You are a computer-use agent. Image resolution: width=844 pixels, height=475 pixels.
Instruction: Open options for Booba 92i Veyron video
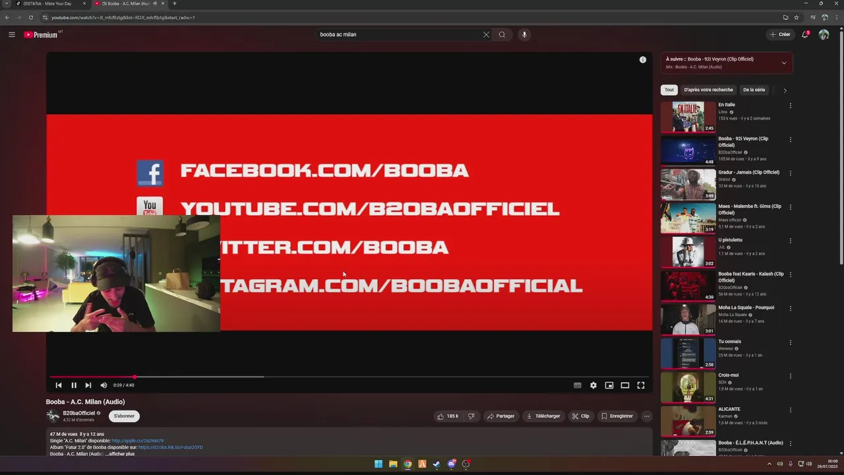click(790, 139)
